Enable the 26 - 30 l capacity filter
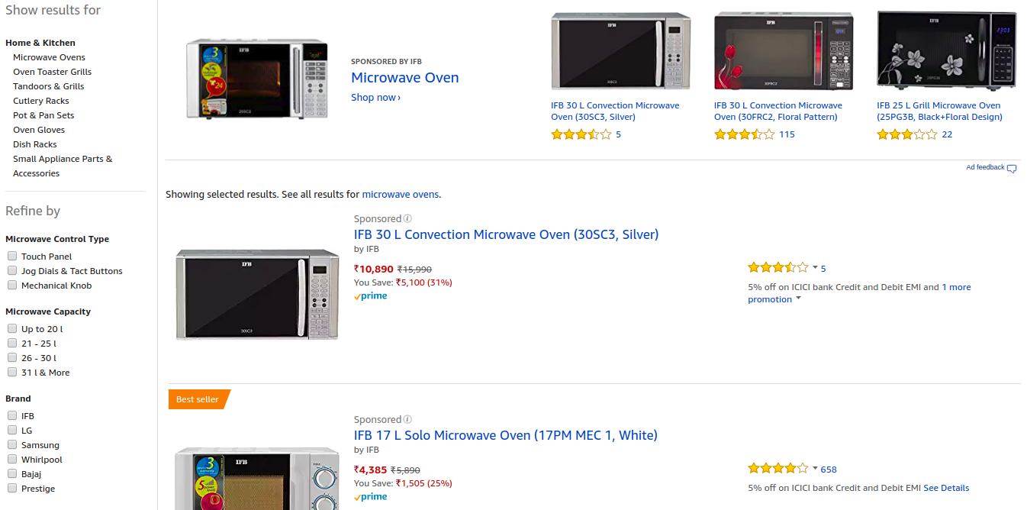 pos(12,358)
